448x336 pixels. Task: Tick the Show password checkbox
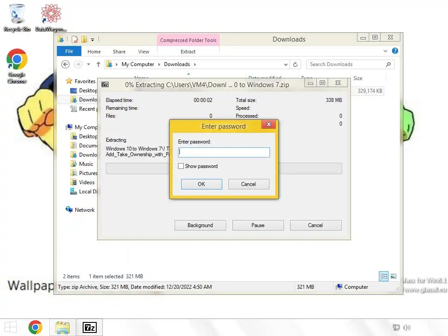[x=181, y=166]
